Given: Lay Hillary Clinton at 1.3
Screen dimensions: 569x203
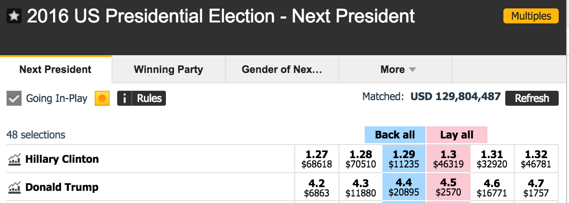Looking at the screenshot, I should pyautogui.click(x=448, y=159).
